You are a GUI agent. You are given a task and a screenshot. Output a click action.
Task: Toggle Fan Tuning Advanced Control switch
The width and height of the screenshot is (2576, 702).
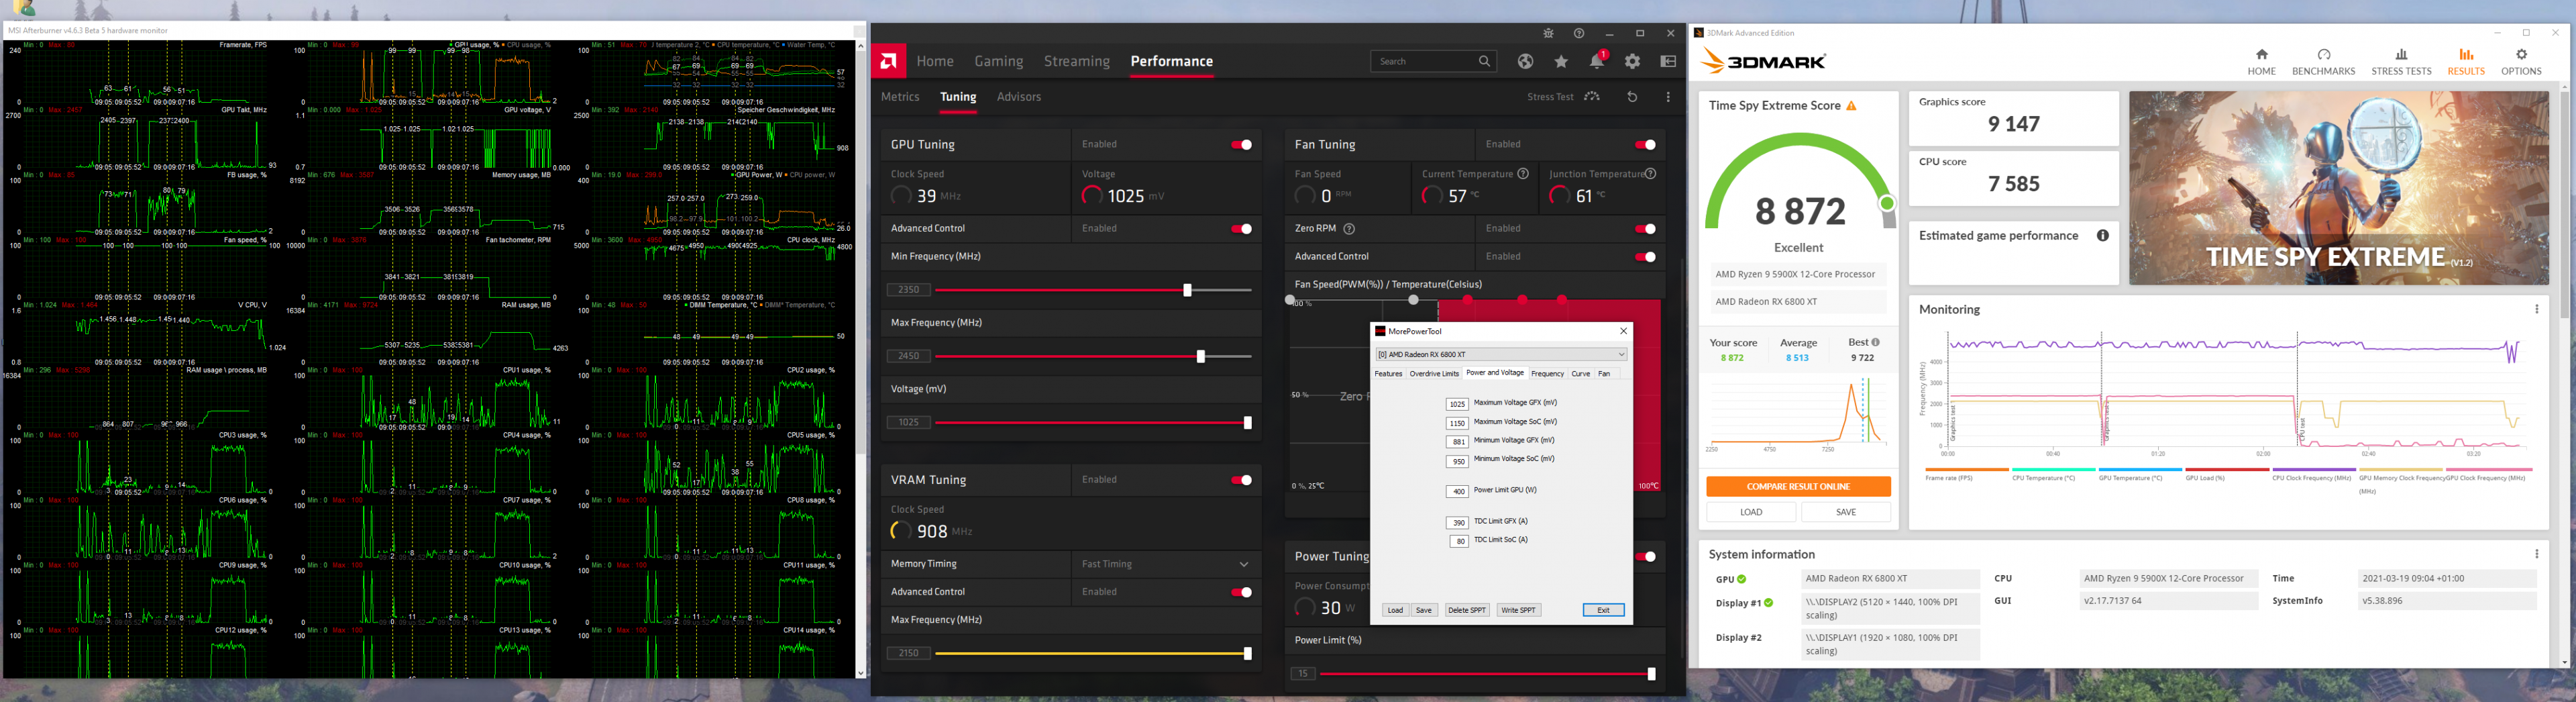click(1645, 257)
